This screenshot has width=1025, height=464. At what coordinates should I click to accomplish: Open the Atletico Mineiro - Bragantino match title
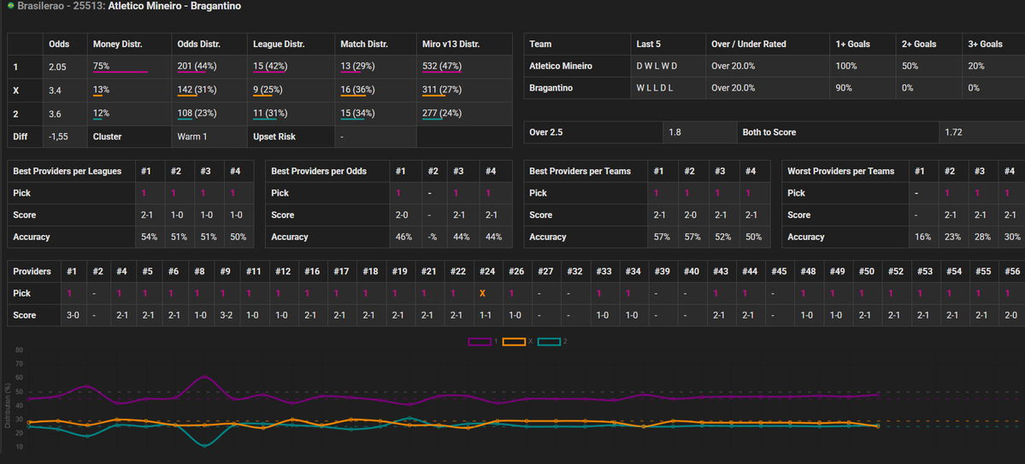point(174,6)
